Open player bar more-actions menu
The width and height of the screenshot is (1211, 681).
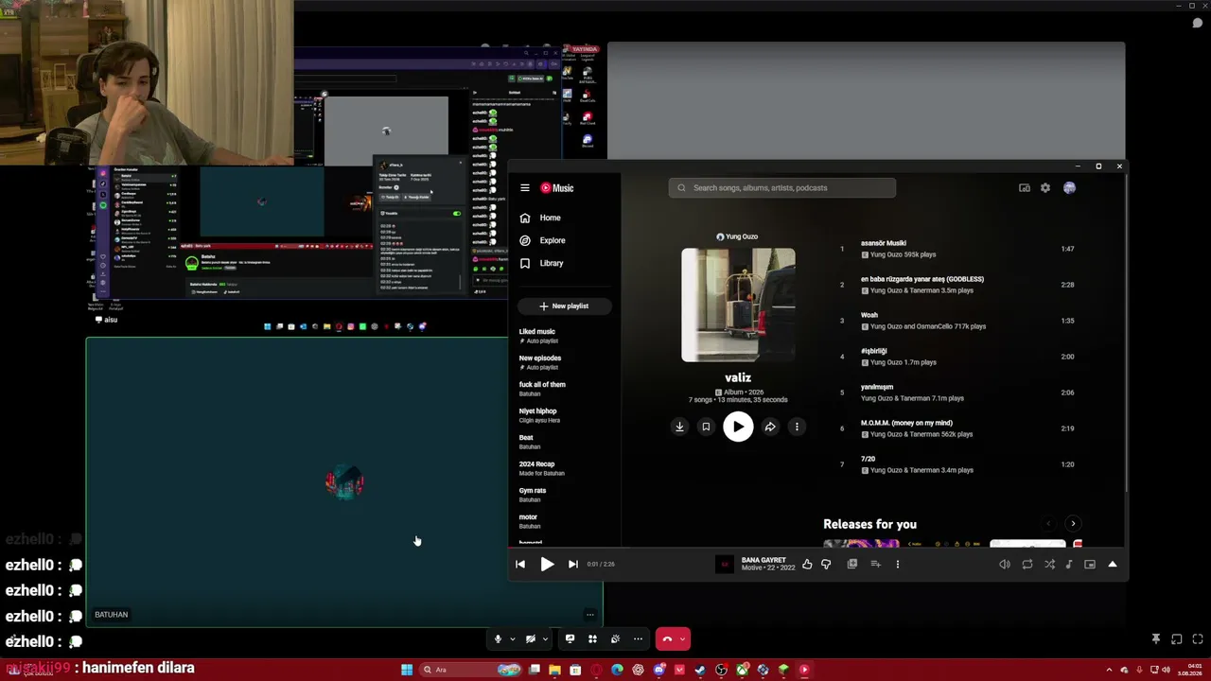tap(898, 564)
